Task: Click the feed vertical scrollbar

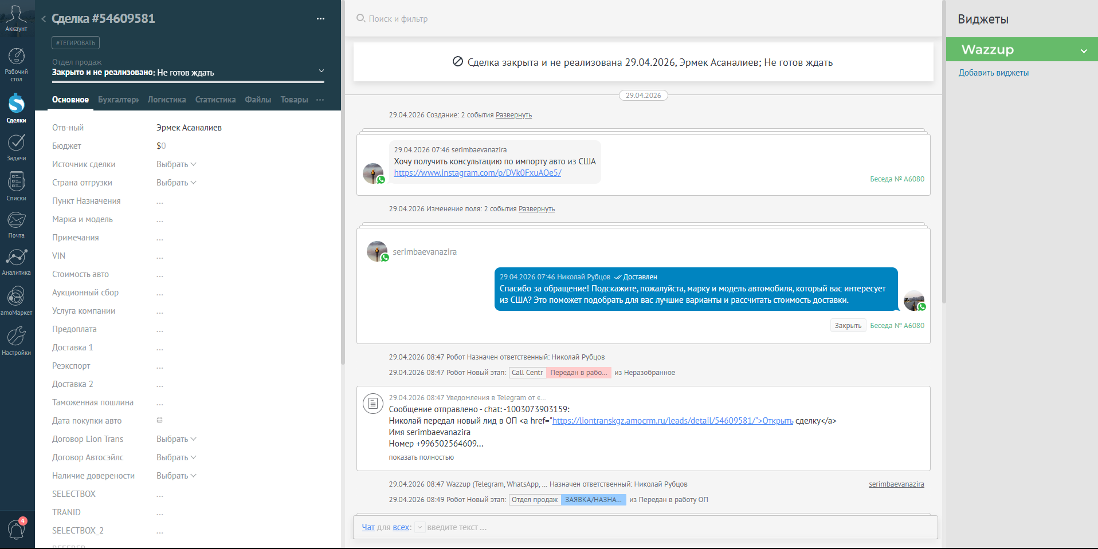Action: coord(944,152)
